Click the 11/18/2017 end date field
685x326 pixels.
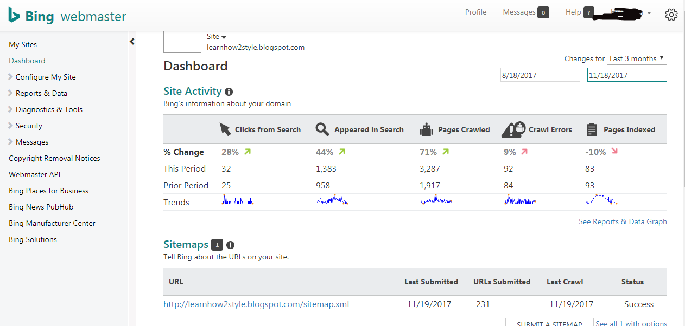pos(626,75)
